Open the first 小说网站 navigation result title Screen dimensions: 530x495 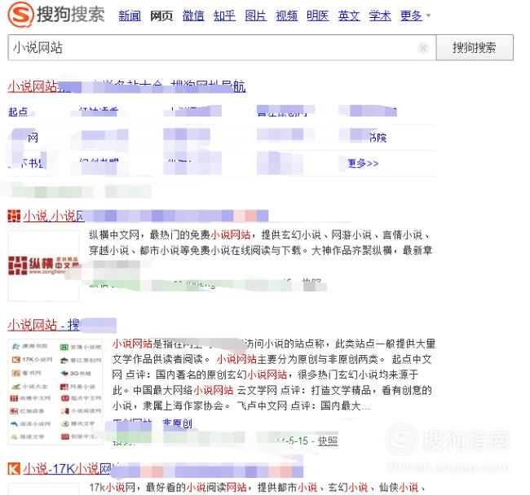[126, 86]
